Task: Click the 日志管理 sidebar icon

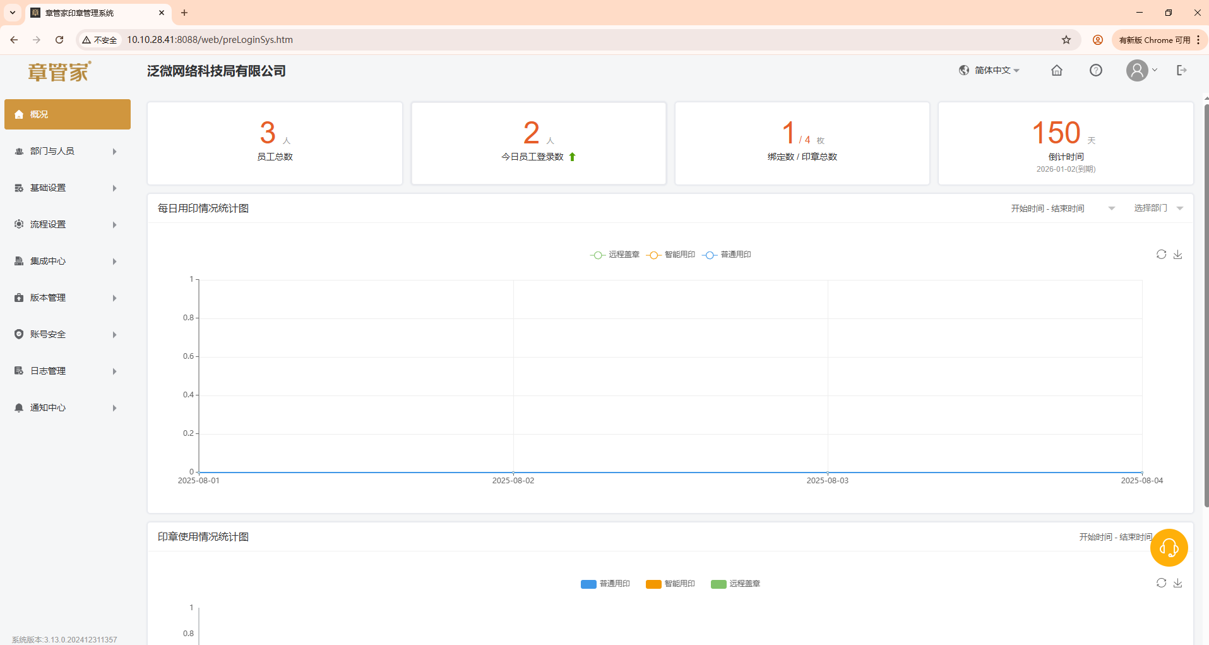Action: [19, 371]
